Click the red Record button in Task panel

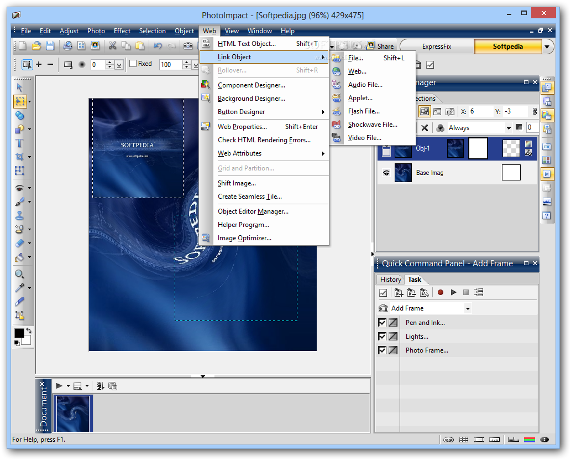[x=440, y=292]
